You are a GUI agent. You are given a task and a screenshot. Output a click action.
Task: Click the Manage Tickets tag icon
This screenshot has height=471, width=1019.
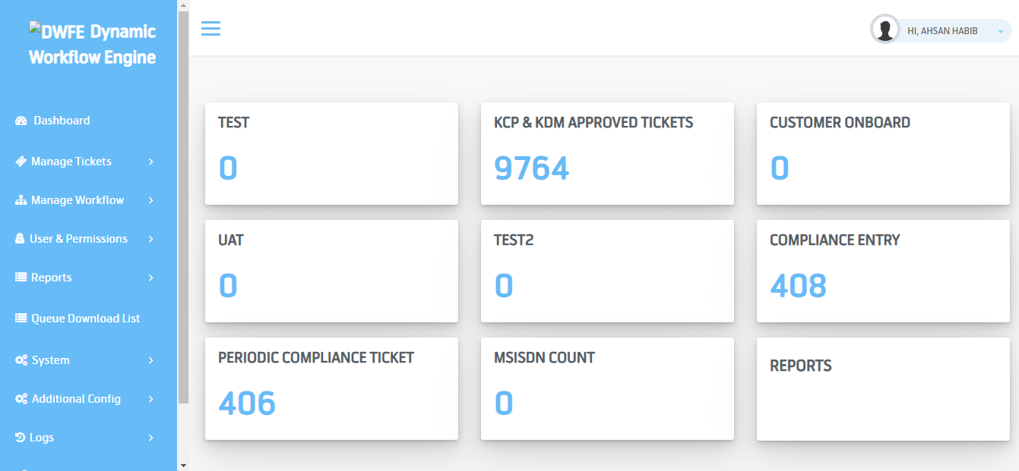[x=21, y=162]
